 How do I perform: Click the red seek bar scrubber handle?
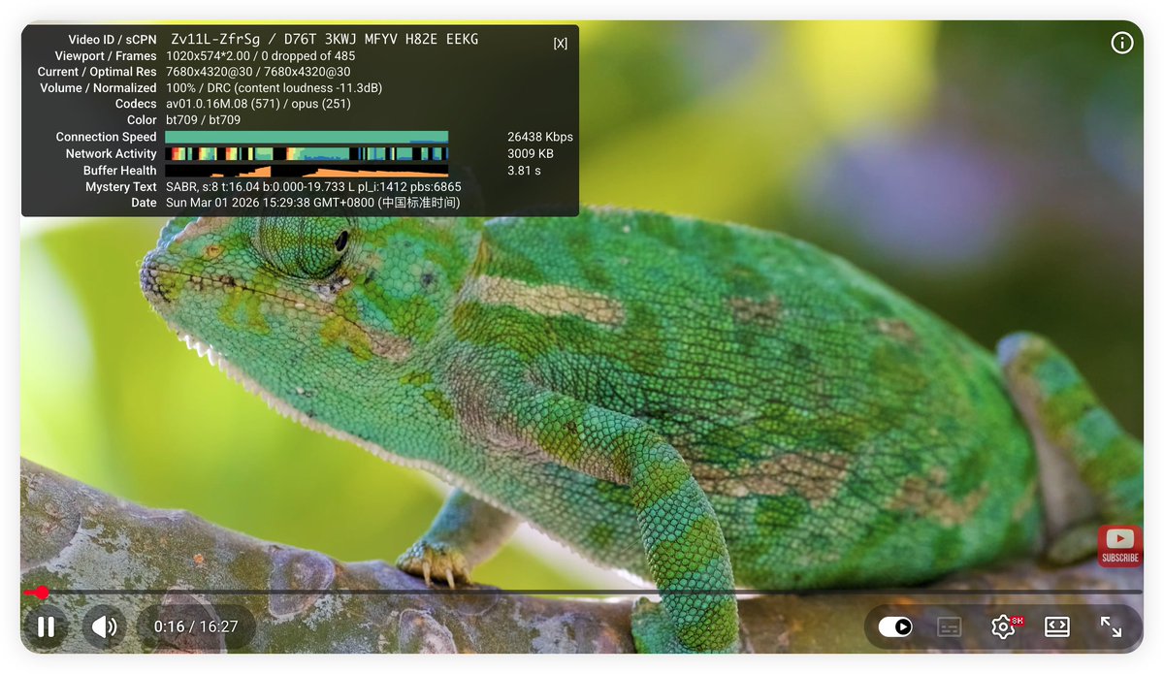coord(42,593)
